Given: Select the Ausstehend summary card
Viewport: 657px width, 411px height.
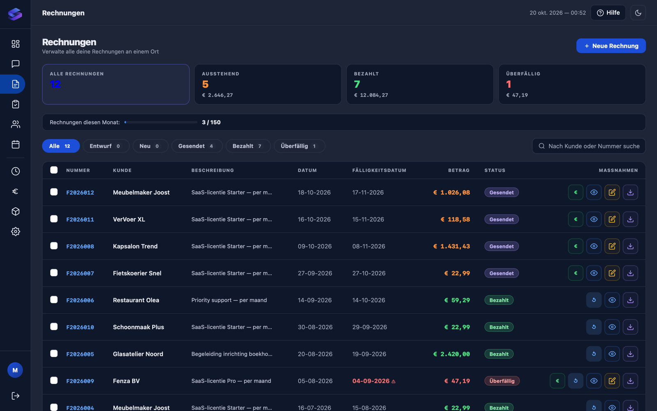Looking at the screenshot, I should click(268, 84).
